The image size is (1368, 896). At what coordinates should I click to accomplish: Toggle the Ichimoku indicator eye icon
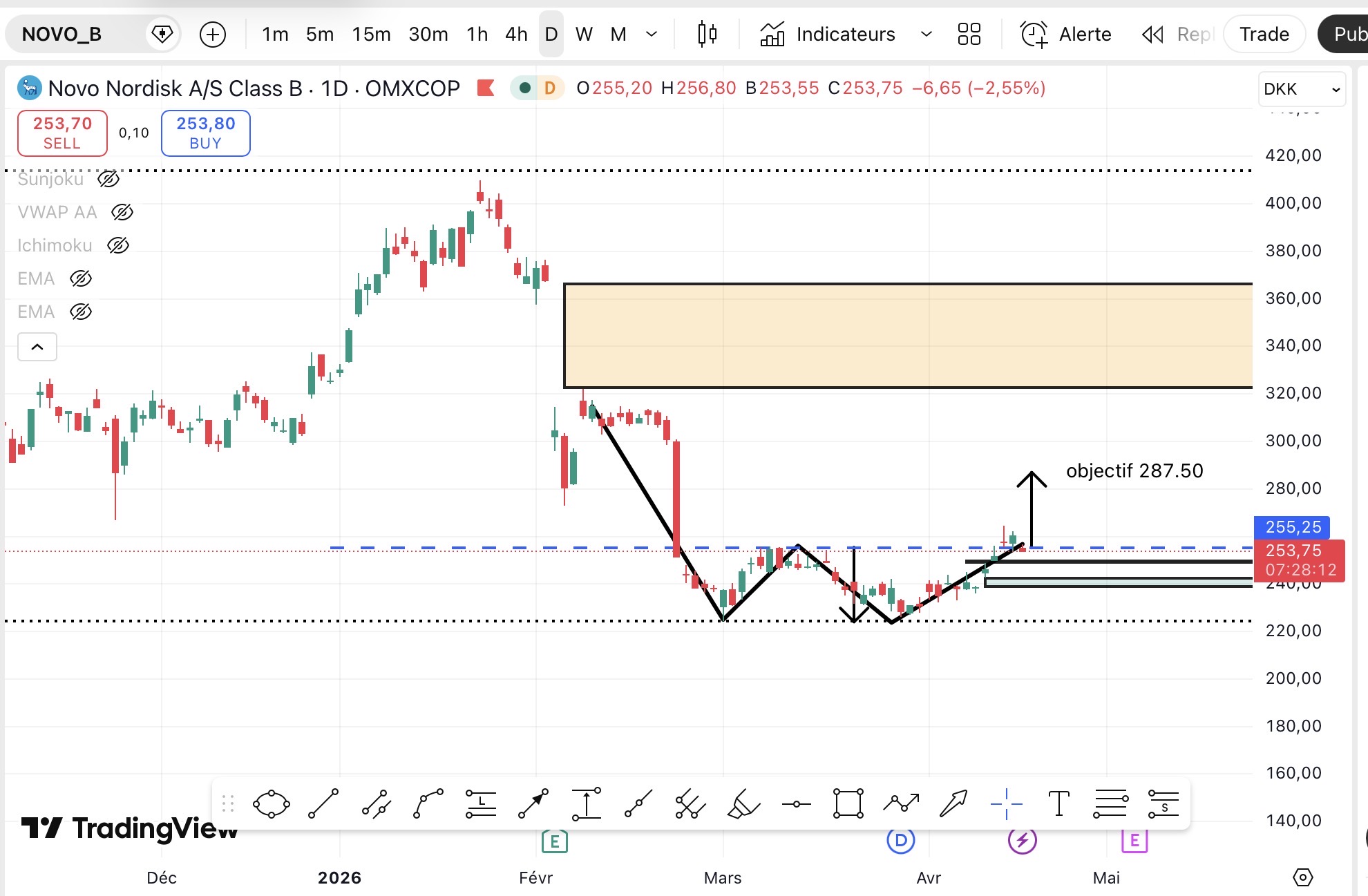[118, 245]
